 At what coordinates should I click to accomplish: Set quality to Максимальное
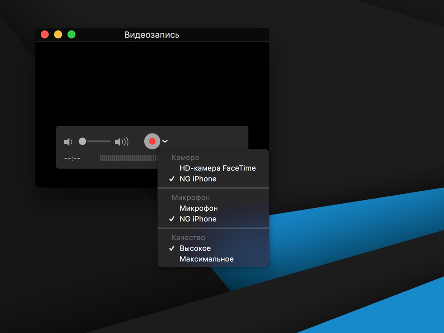pyautogui.click(x=213, y=259)
